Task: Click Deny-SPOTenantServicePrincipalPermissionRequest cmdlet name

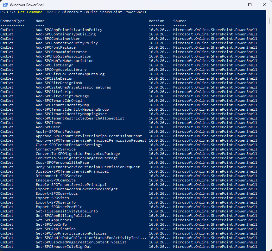Action: 88,167
